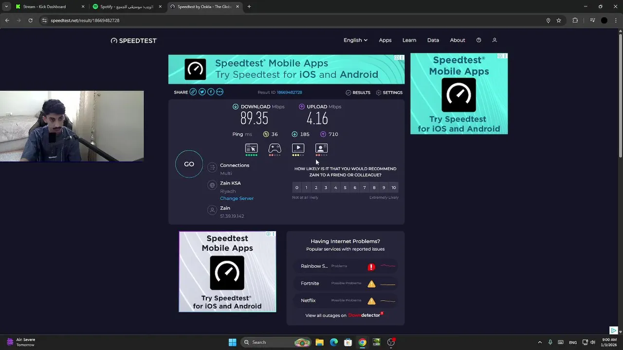This screenshot has width=623, height=350.
Task: Click the Speedtest Mobile Apps banner ad
Action: click(x=286, y=69)
